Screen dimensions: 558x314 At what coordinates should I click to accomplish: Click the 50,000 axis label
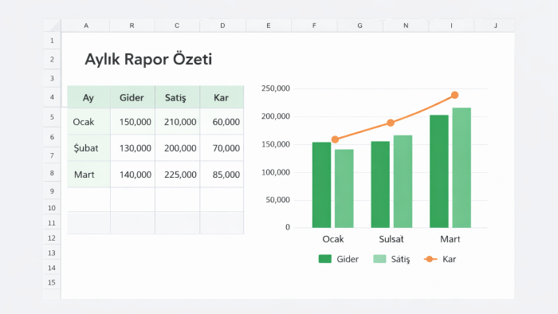(x=277, y=200)
